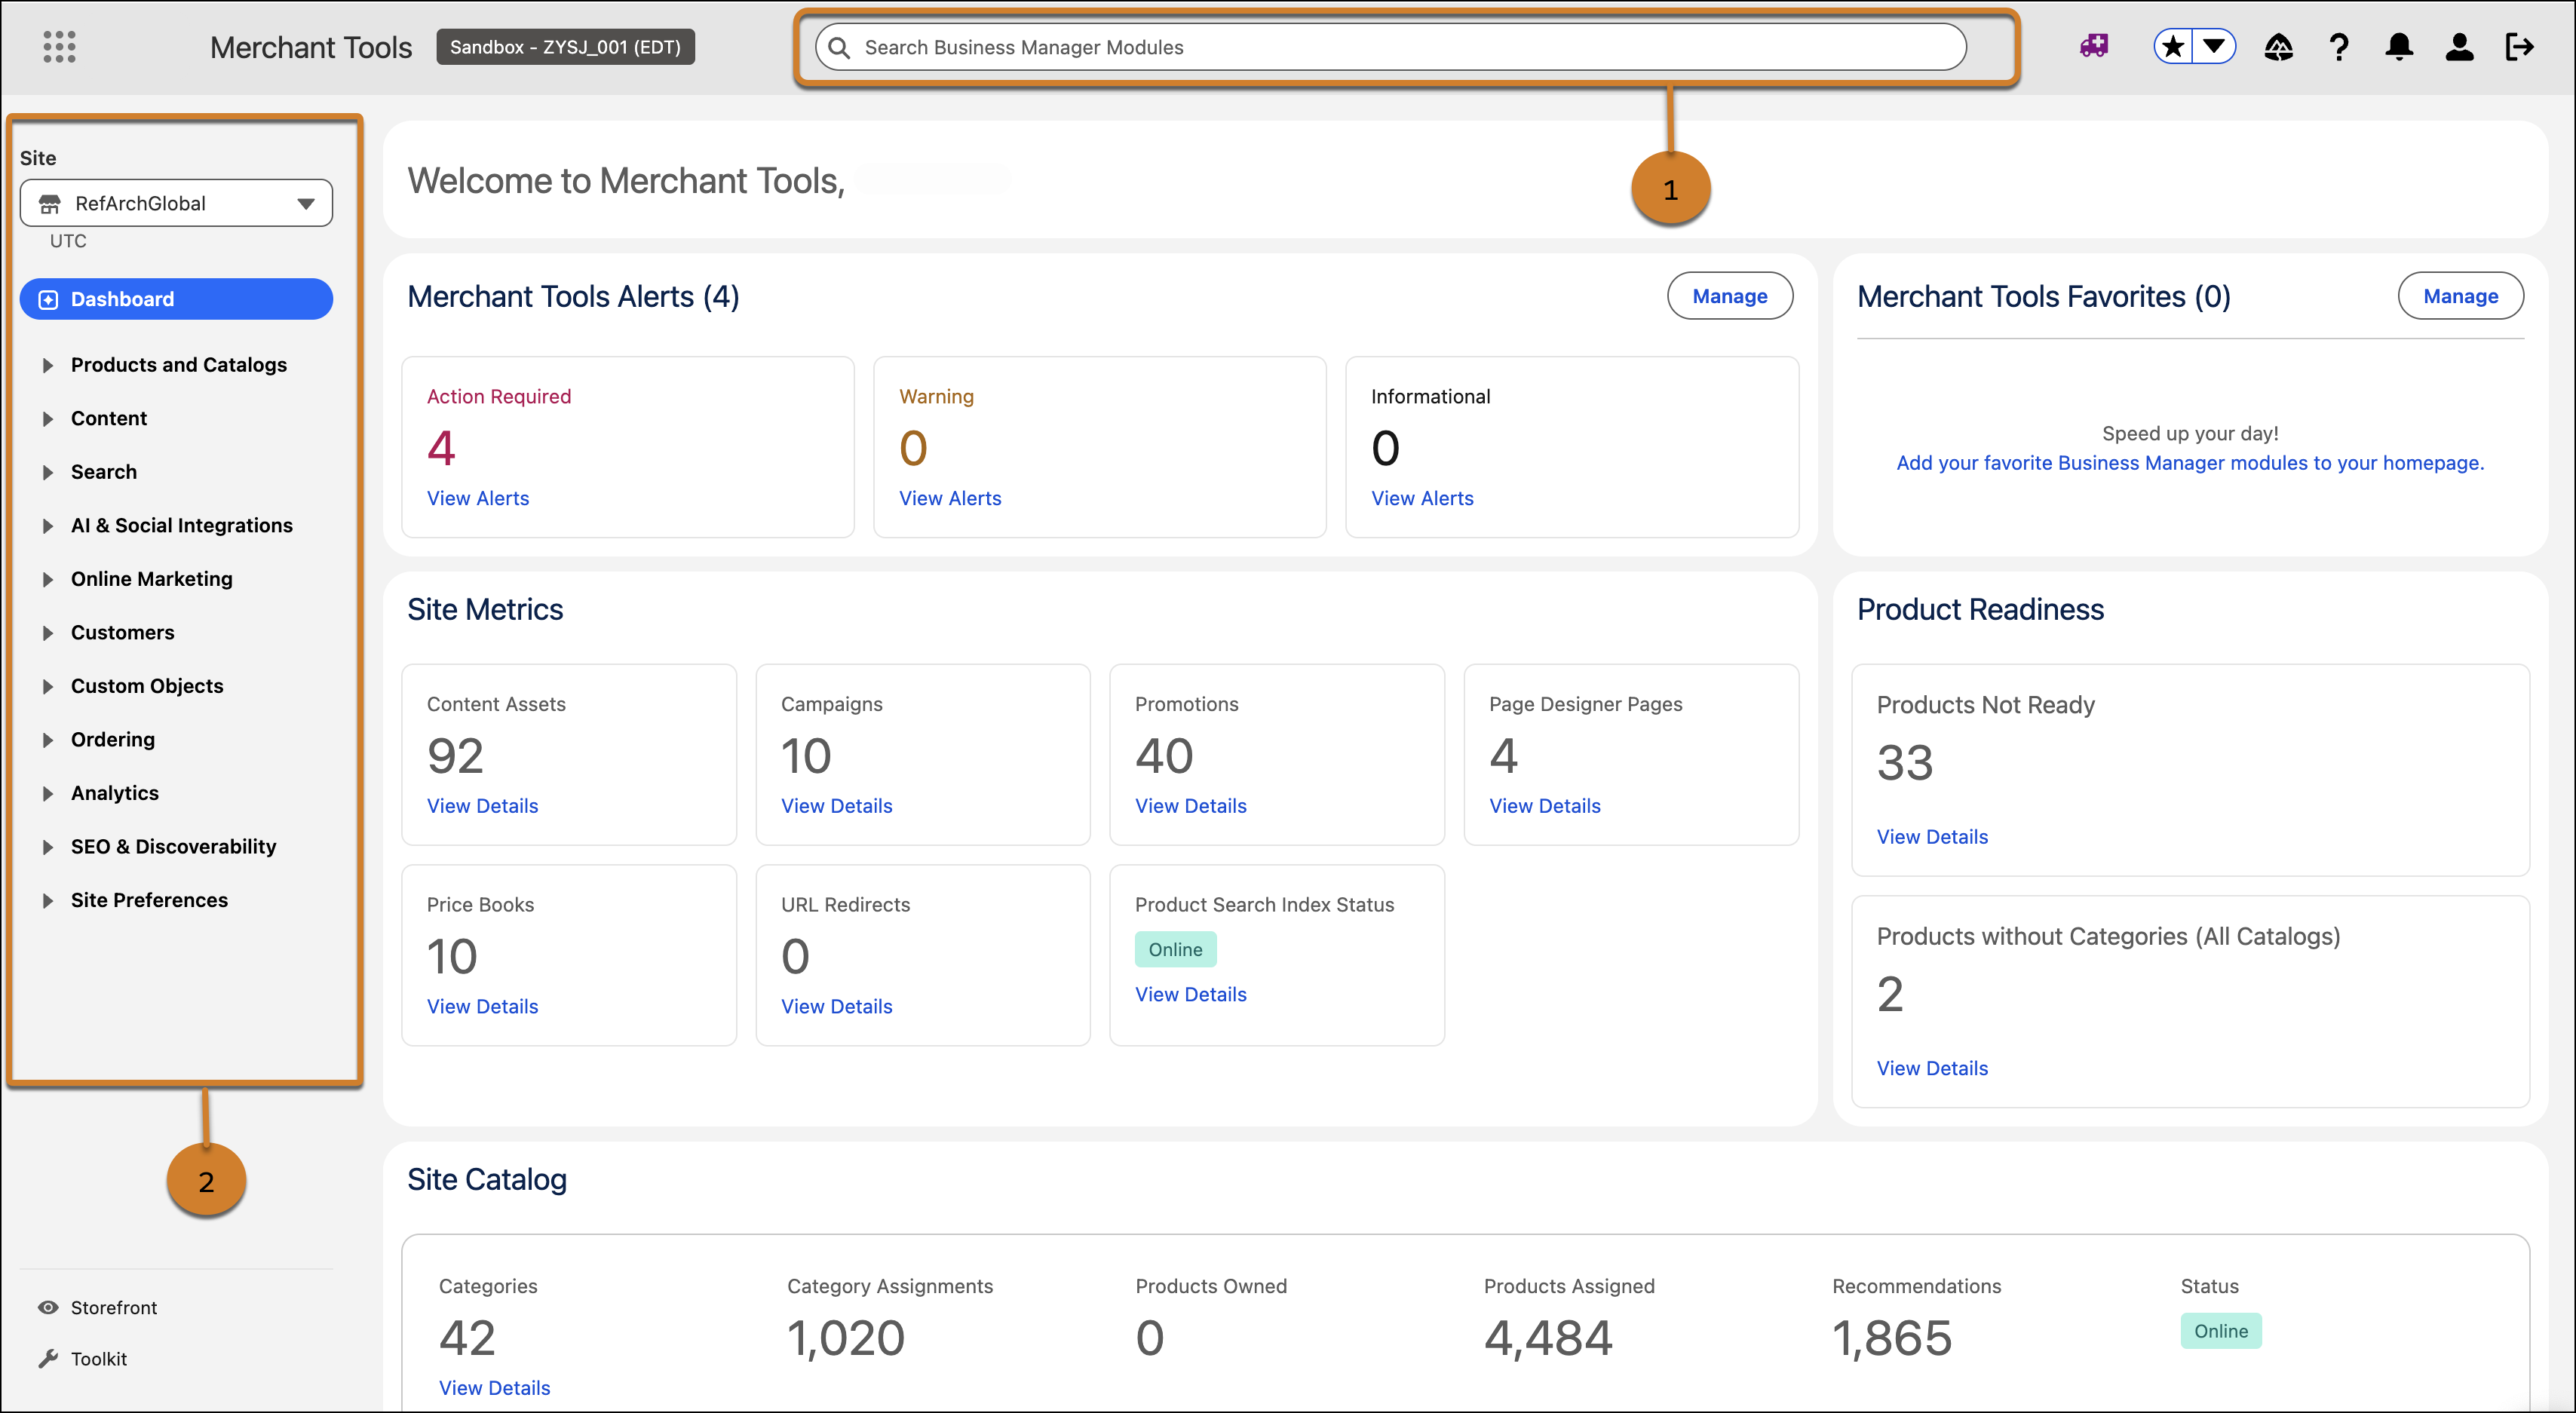Open the RefArchGlobal site dropdown
This screenshot has width=2576, height=1413.
click(176, 203)
